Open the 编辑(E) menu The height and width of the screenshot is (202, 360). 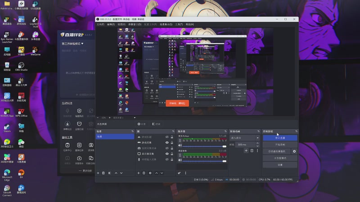[x=111, y=24]
